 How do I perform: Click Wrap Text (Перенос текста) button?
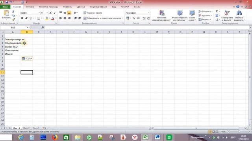pos(93,13)
